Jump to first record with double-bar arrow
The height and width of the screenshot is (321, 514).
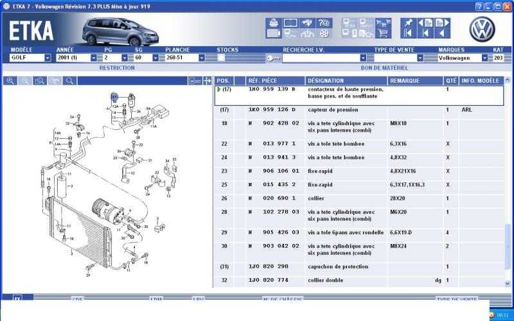click(x=409, y=33)
